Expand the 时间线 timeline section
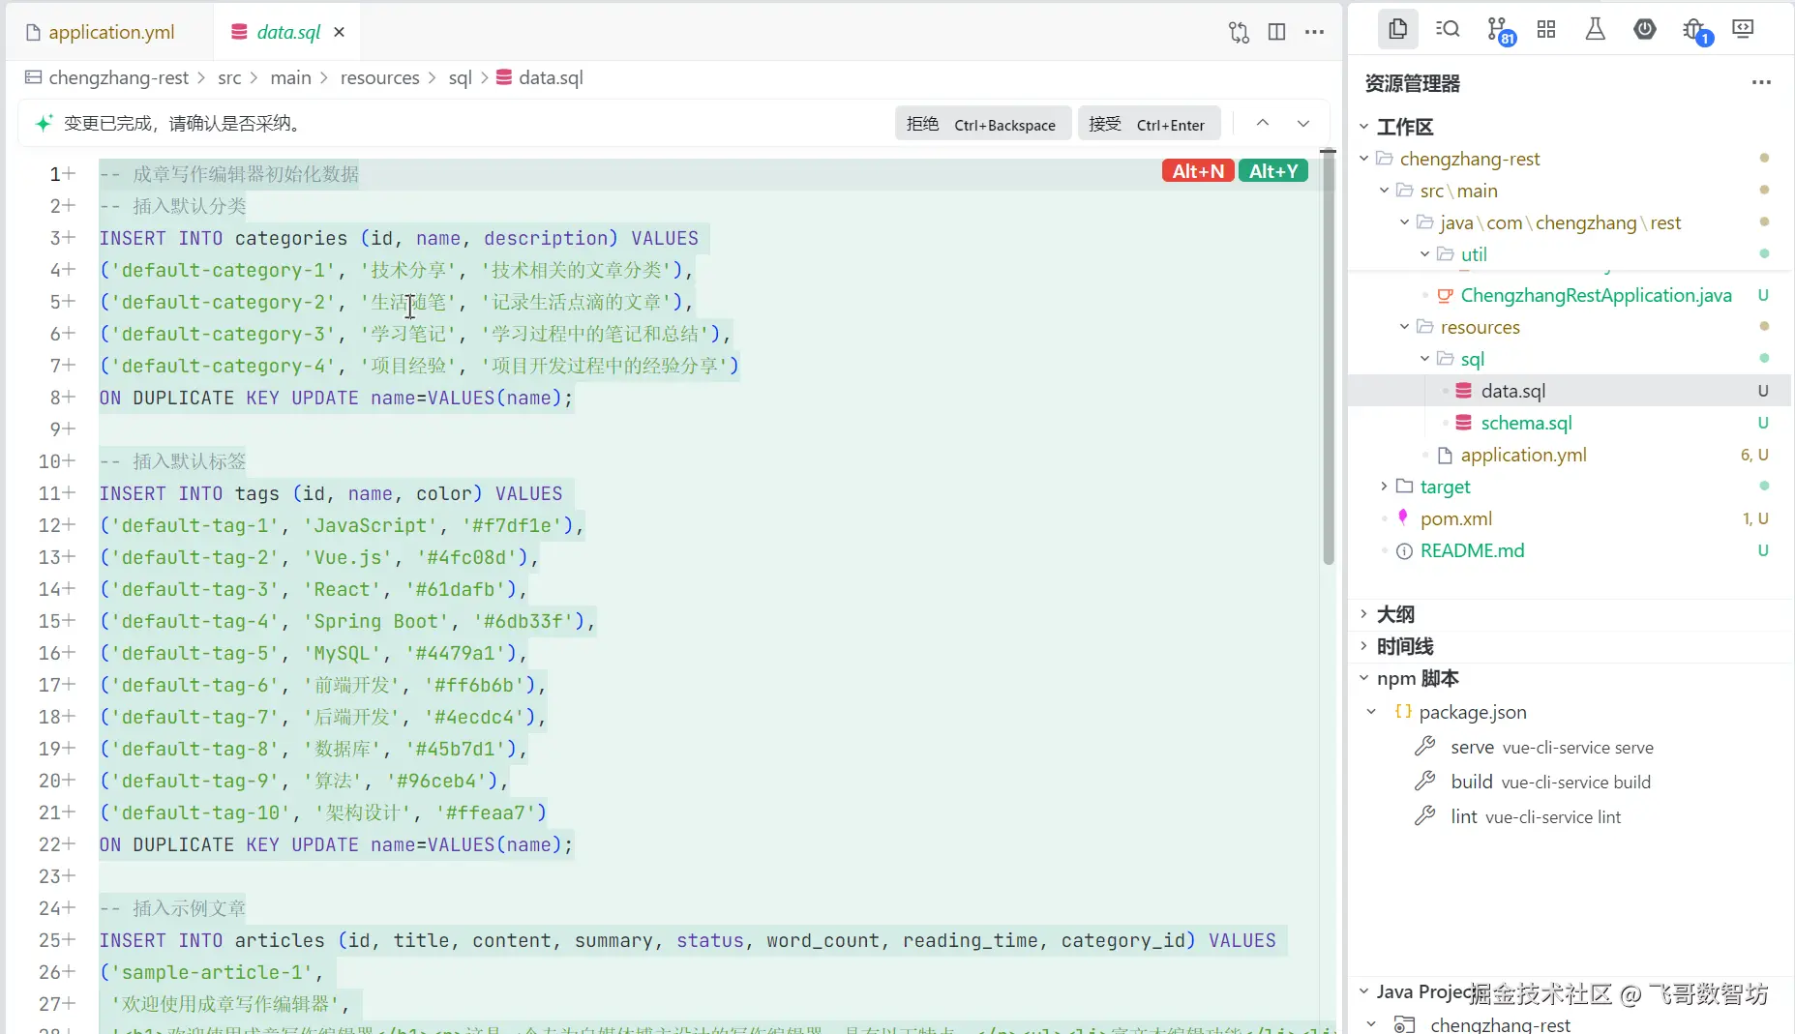 [1363, 646]
